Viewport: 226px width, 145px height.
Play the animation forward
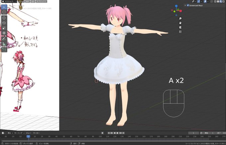click(117, 133)
